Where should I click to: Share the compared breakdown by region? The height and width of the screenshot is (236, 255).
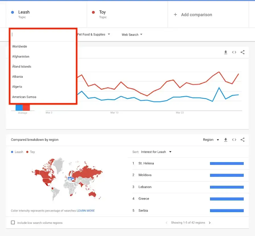[x=243, y=140]
